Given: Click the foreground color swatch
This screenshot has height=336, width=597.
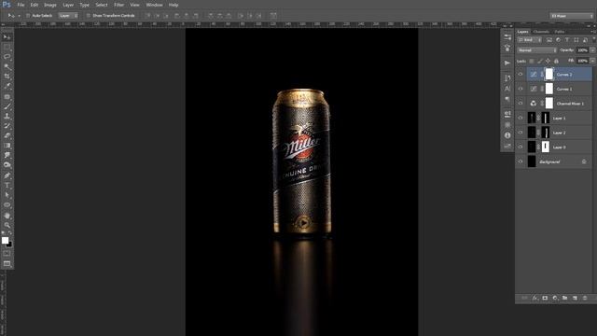Looking at the screenshot, I should pyautogui.click(x=5, y=240).
